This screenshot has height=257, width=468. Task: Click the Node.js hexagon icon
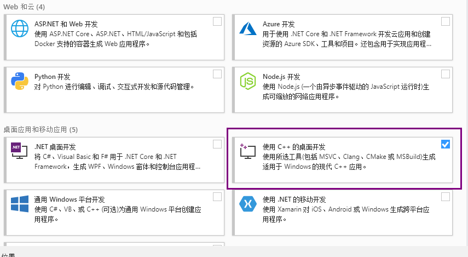248,81
